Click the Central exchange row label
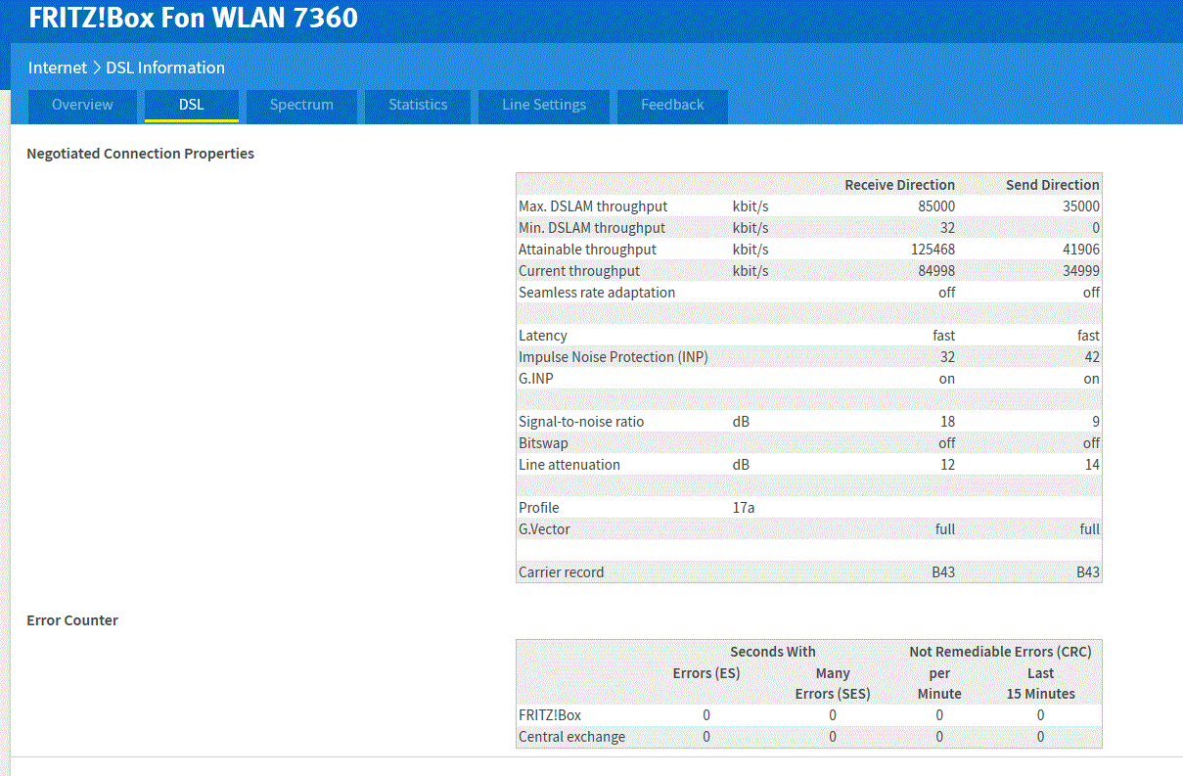This screenshot has width=1183, height=776. coord(571,737)
